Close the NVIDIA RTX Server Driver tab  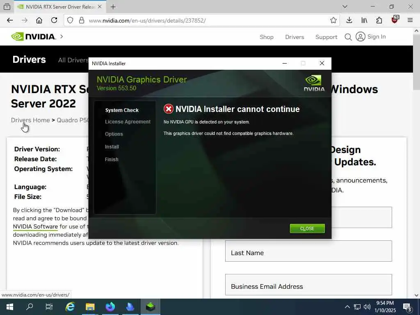pyautogui.click(x=100, y=7)
